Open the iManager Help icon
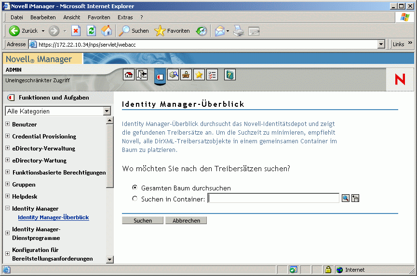 230,75
